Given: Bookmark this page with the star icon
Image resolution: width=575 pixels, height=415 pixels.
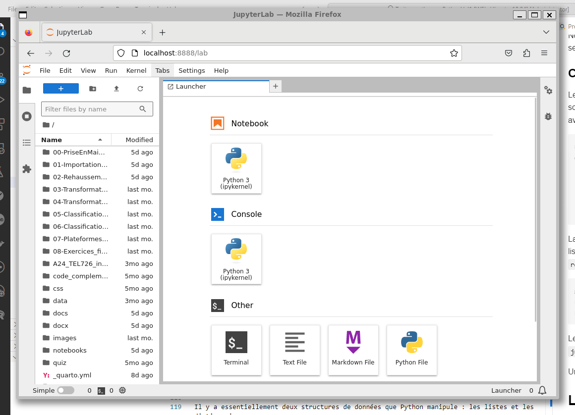Looking at the screenshot, I should [454, 53].
